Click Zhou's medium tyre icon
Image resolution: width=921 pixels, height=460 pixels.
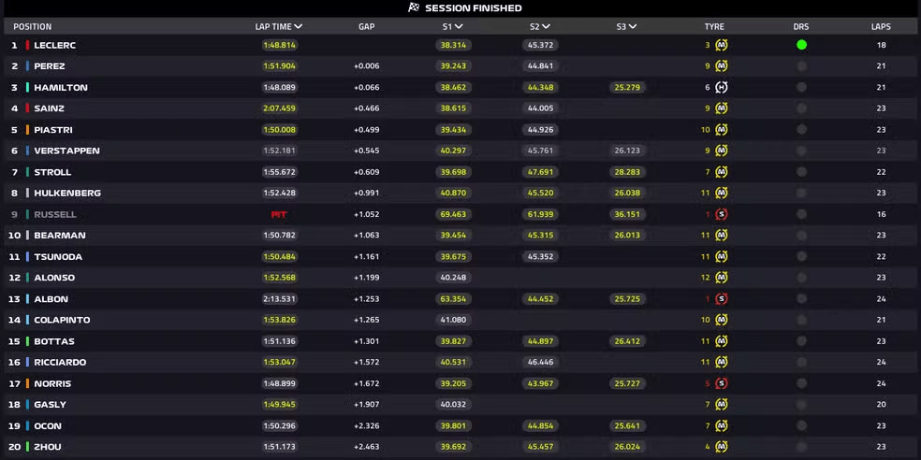(x=722, y=447)
